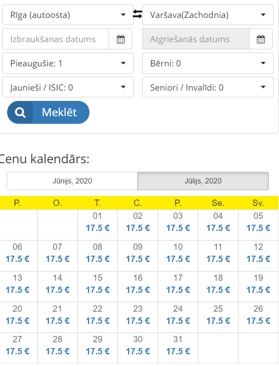Expand the Pieaugušie passenger count dropdown
The image size is (279, 366).
click(x=68, y=63)
